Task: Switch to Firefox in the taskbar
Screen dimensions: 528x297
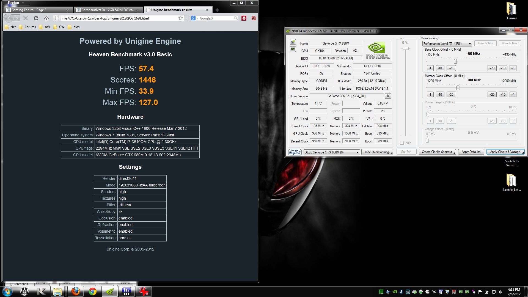Action: click(76, 291)
